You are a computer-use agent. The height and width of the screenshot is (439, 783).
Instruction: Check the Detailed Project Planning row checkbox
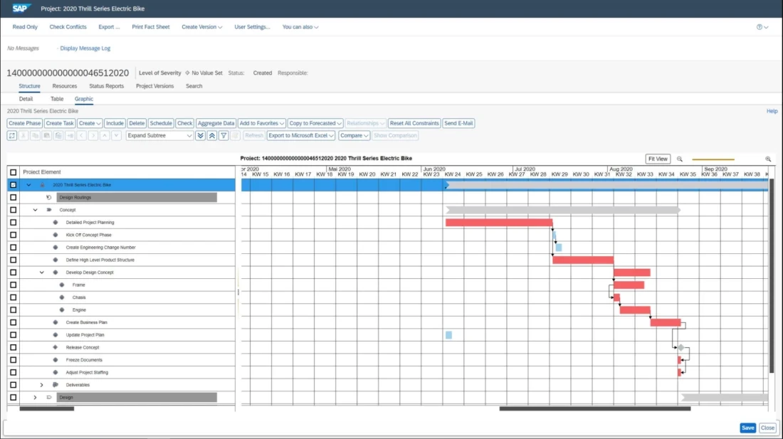(x=14, y=223)
